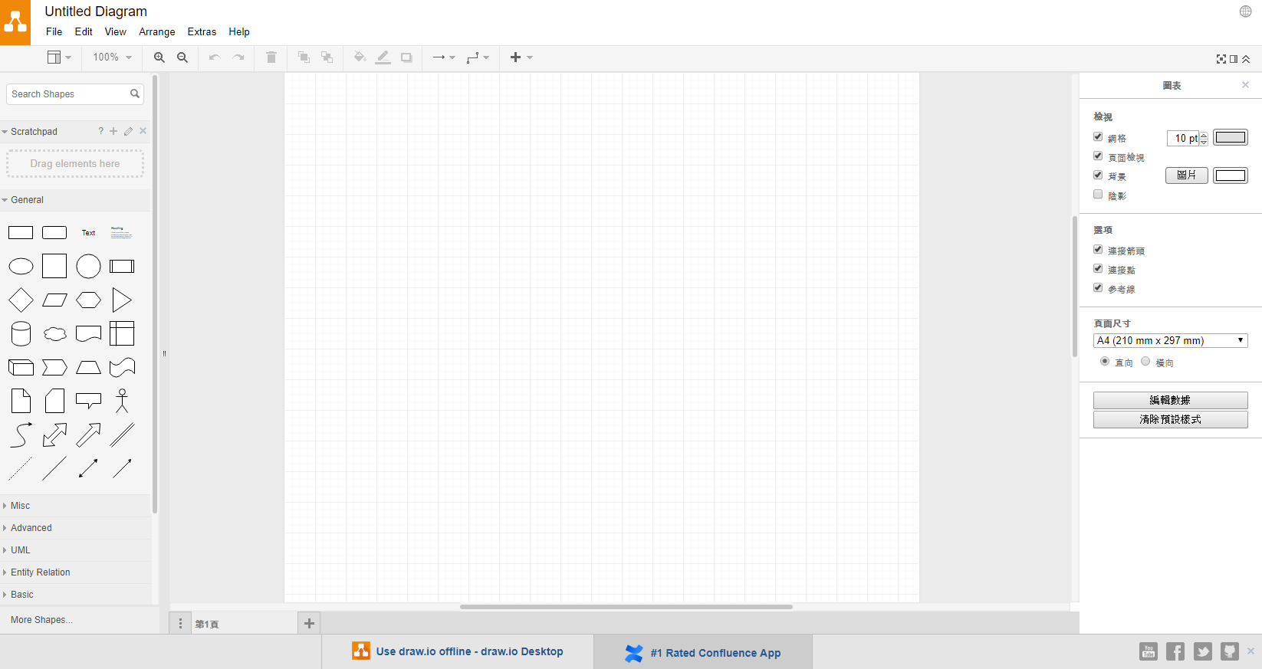
Task: Select the 橫向 landscape radio button
Action: (x=1145, y=362)
